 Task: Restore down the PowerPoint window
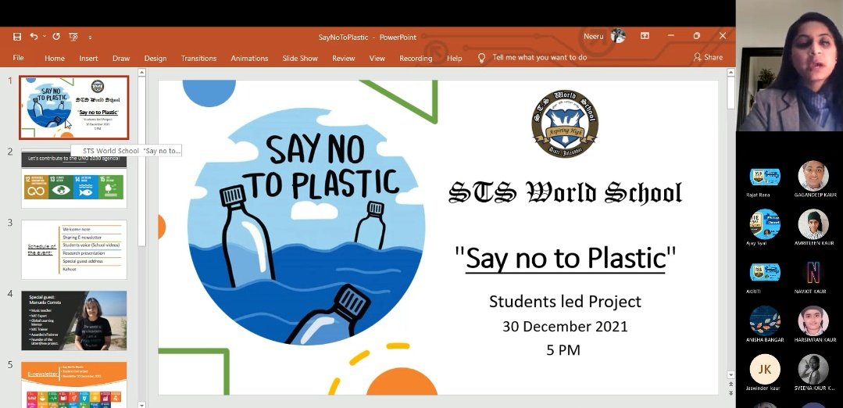pos(697,36)
